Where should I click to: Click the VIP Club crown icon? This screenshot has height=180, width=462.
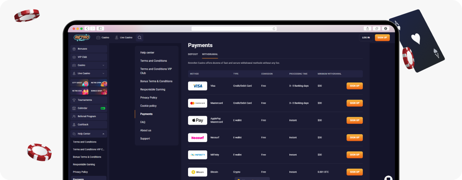click(x=74, y=57)
